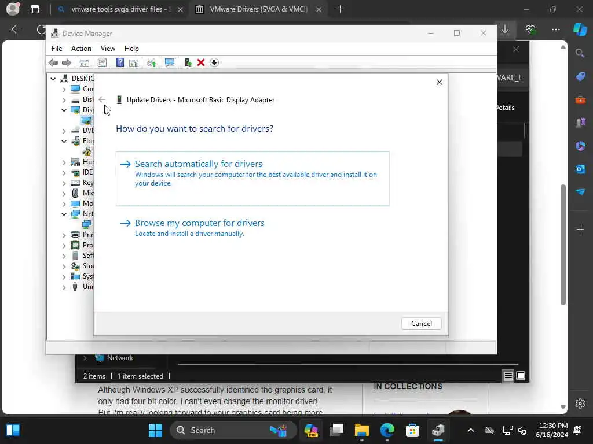
Task: Open sidebar Shopping tag icon
Action: click(580, 77)
